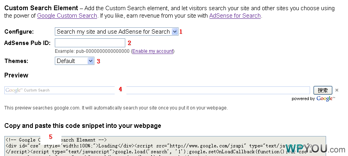Click the "powered by Google" branding
Image resolution: width=348 pixels, height=156 pixels.
point(313,99)
